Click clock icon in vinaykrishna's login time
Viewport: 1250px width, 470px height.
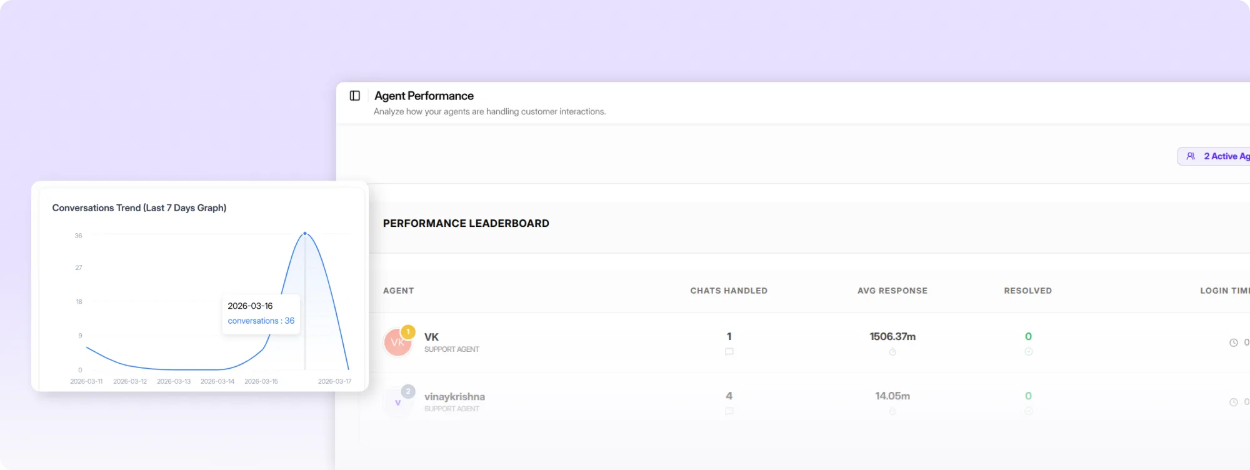1233,402
